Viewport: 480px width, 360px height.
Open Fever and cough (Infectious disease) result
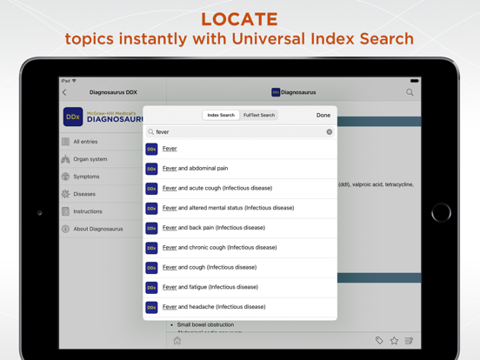coord(240,268)
